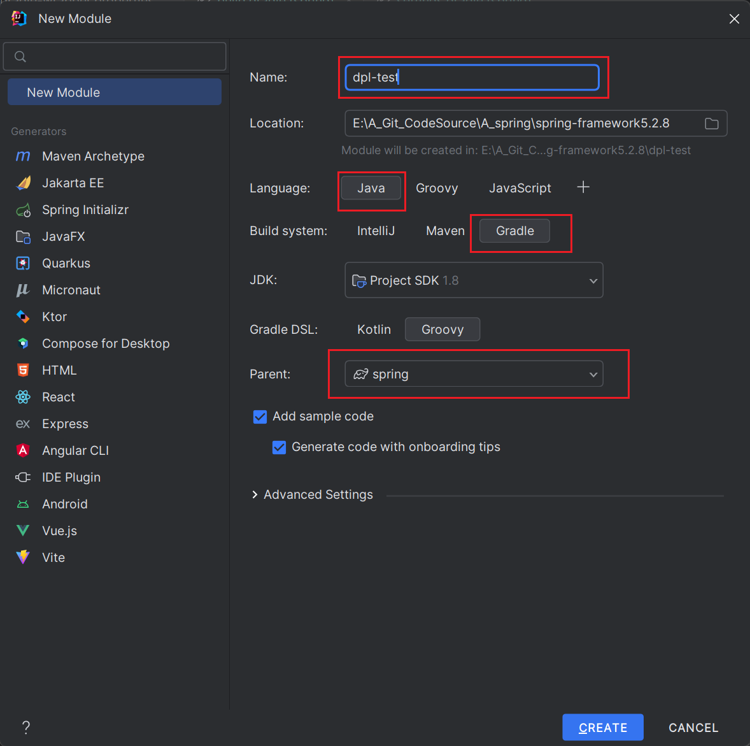Select Groovy for Gradle DSL

click(442, 330)
